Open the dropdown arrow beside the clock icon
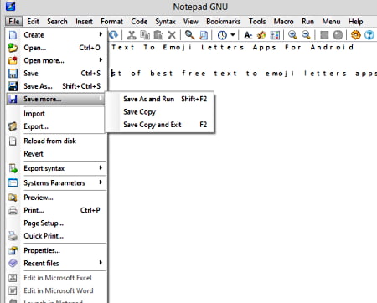 [x=233, y=35]
